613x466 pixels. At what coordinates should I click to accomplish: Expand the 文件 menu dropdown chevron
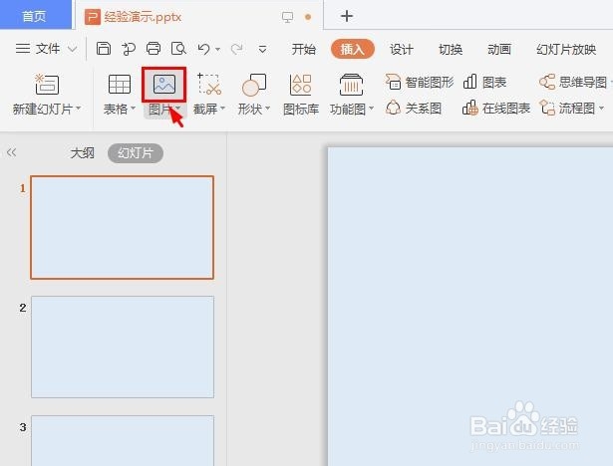pyautogui.click(x=73, y=49)
